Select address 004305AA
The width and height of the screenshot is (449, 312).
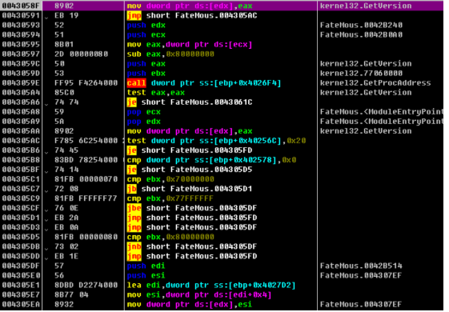point(21,131)
